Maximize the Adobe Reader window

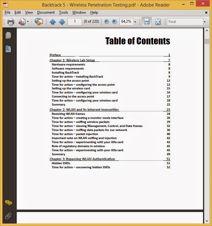click(192, 4)
